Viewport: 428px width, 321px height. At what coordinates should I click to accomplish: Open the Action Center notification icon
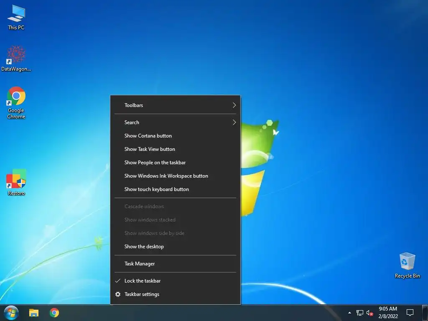(x=410, y=313)
